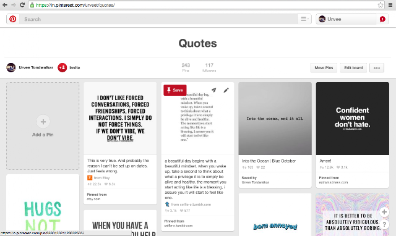View the 117 followers count
This screenshot has width=396, height=236.
click(209, 67)
